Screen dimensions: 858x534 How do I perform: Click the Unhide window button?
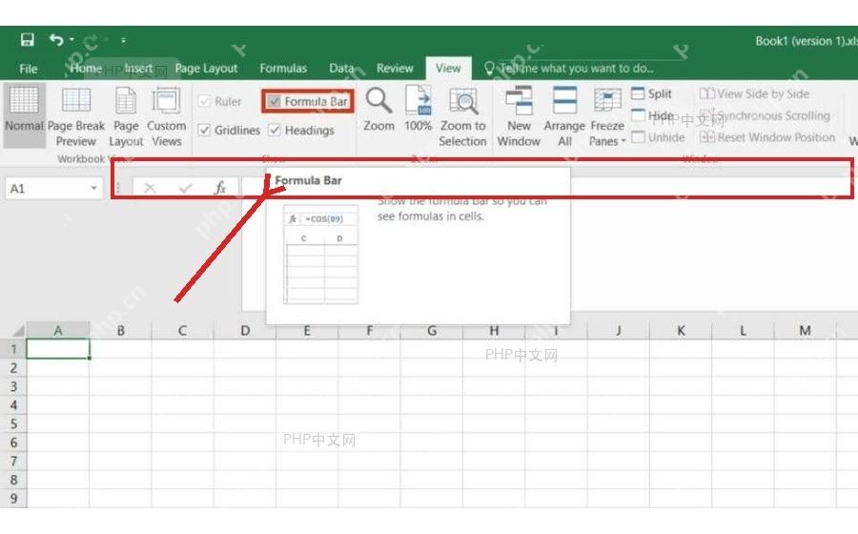pyautogui.click(x=658, y=137)
